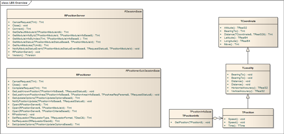Click the plus icon beside Altitude()
284x134 pixels.
220,28
